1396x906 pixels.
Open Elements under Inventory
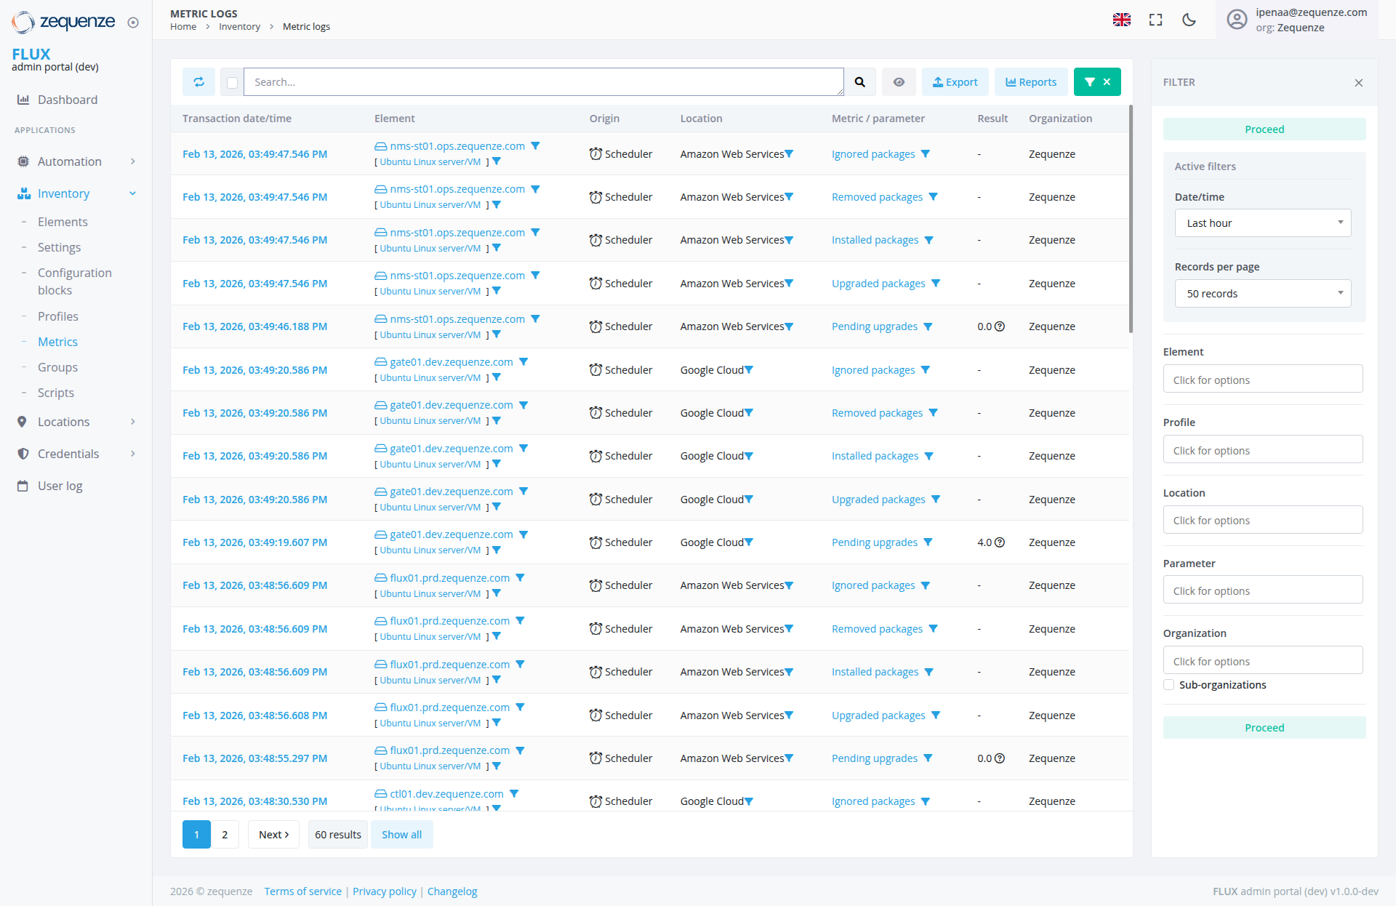tap(63, 222)
